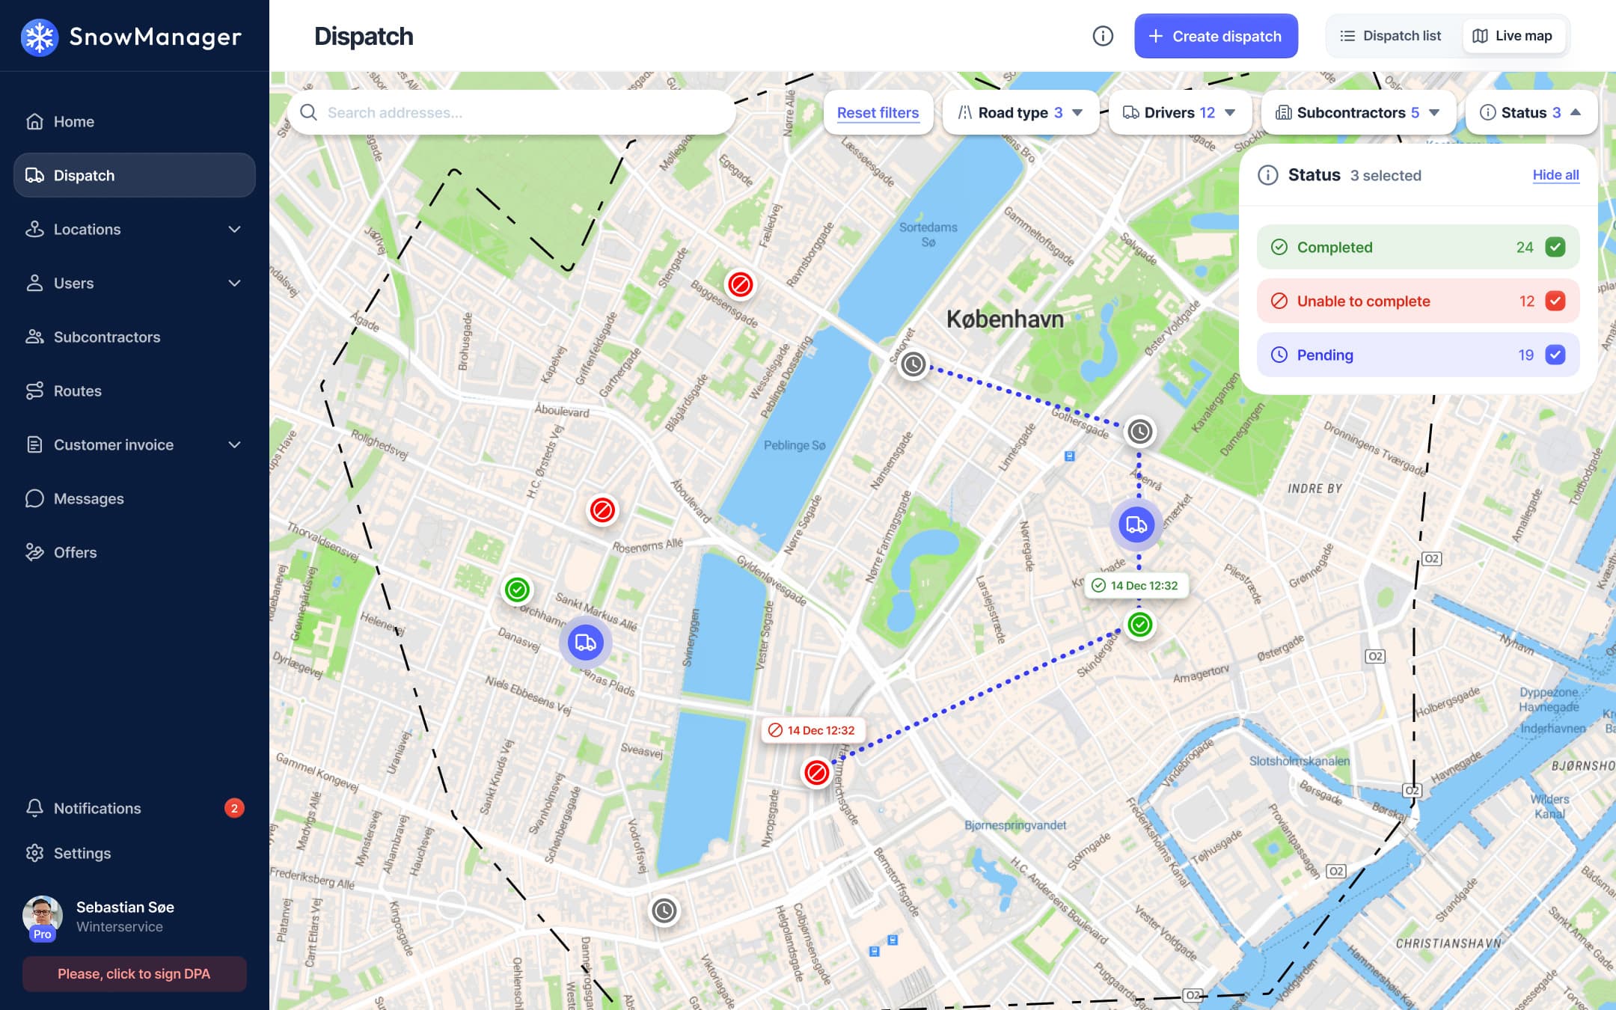Image resolution: width=1616 pixels, height=1010 pixels.
Task: Click the SnowManager snowflake logo
Action: tap(40, 37)
